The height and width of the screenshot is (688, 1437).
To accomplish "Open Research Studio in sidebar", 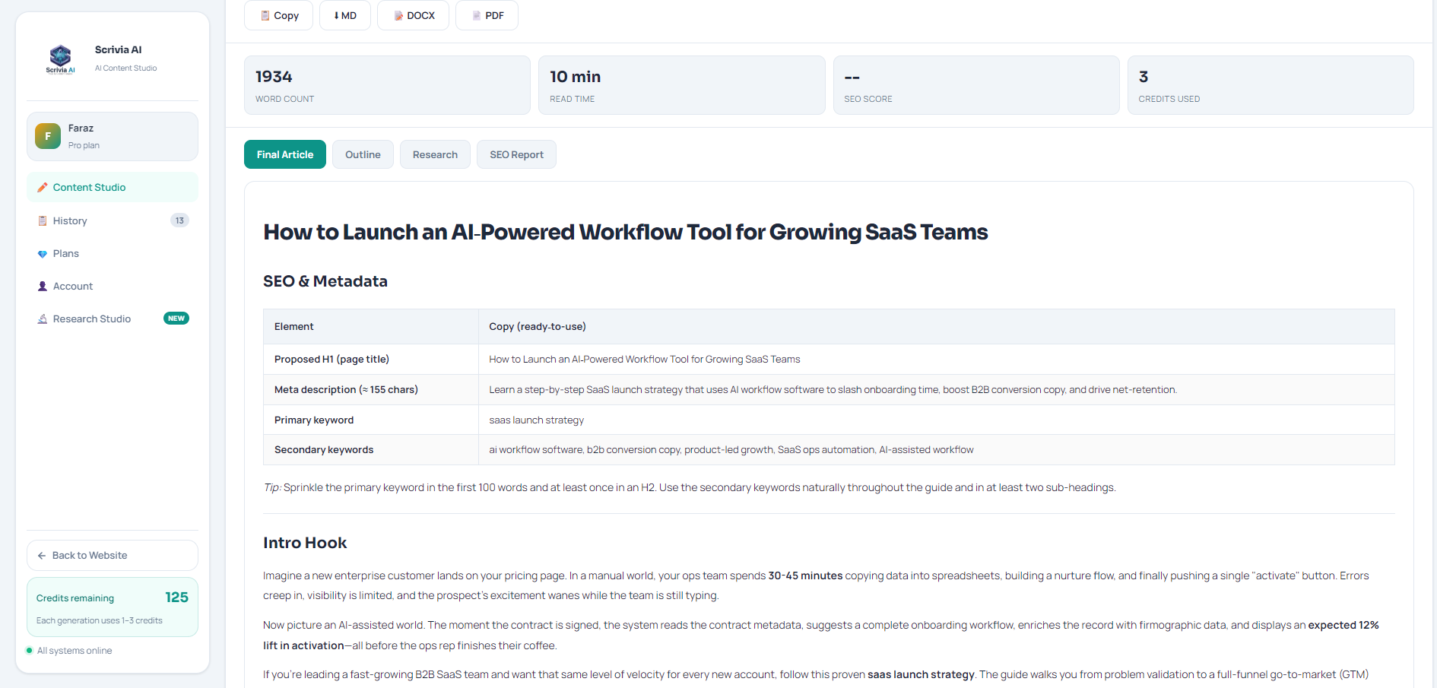I will (113, 319).
